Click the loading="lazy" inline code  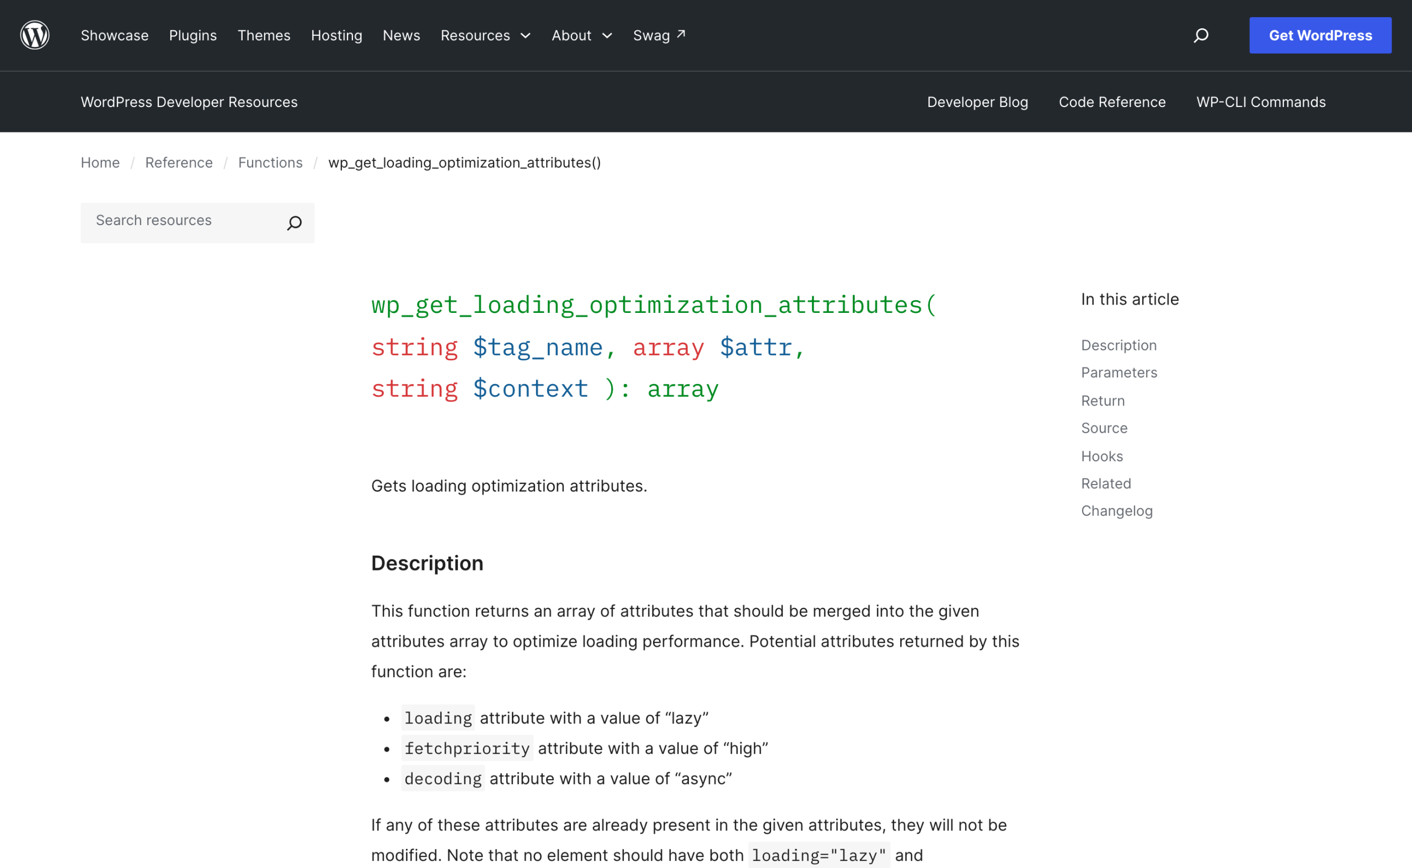819,855
